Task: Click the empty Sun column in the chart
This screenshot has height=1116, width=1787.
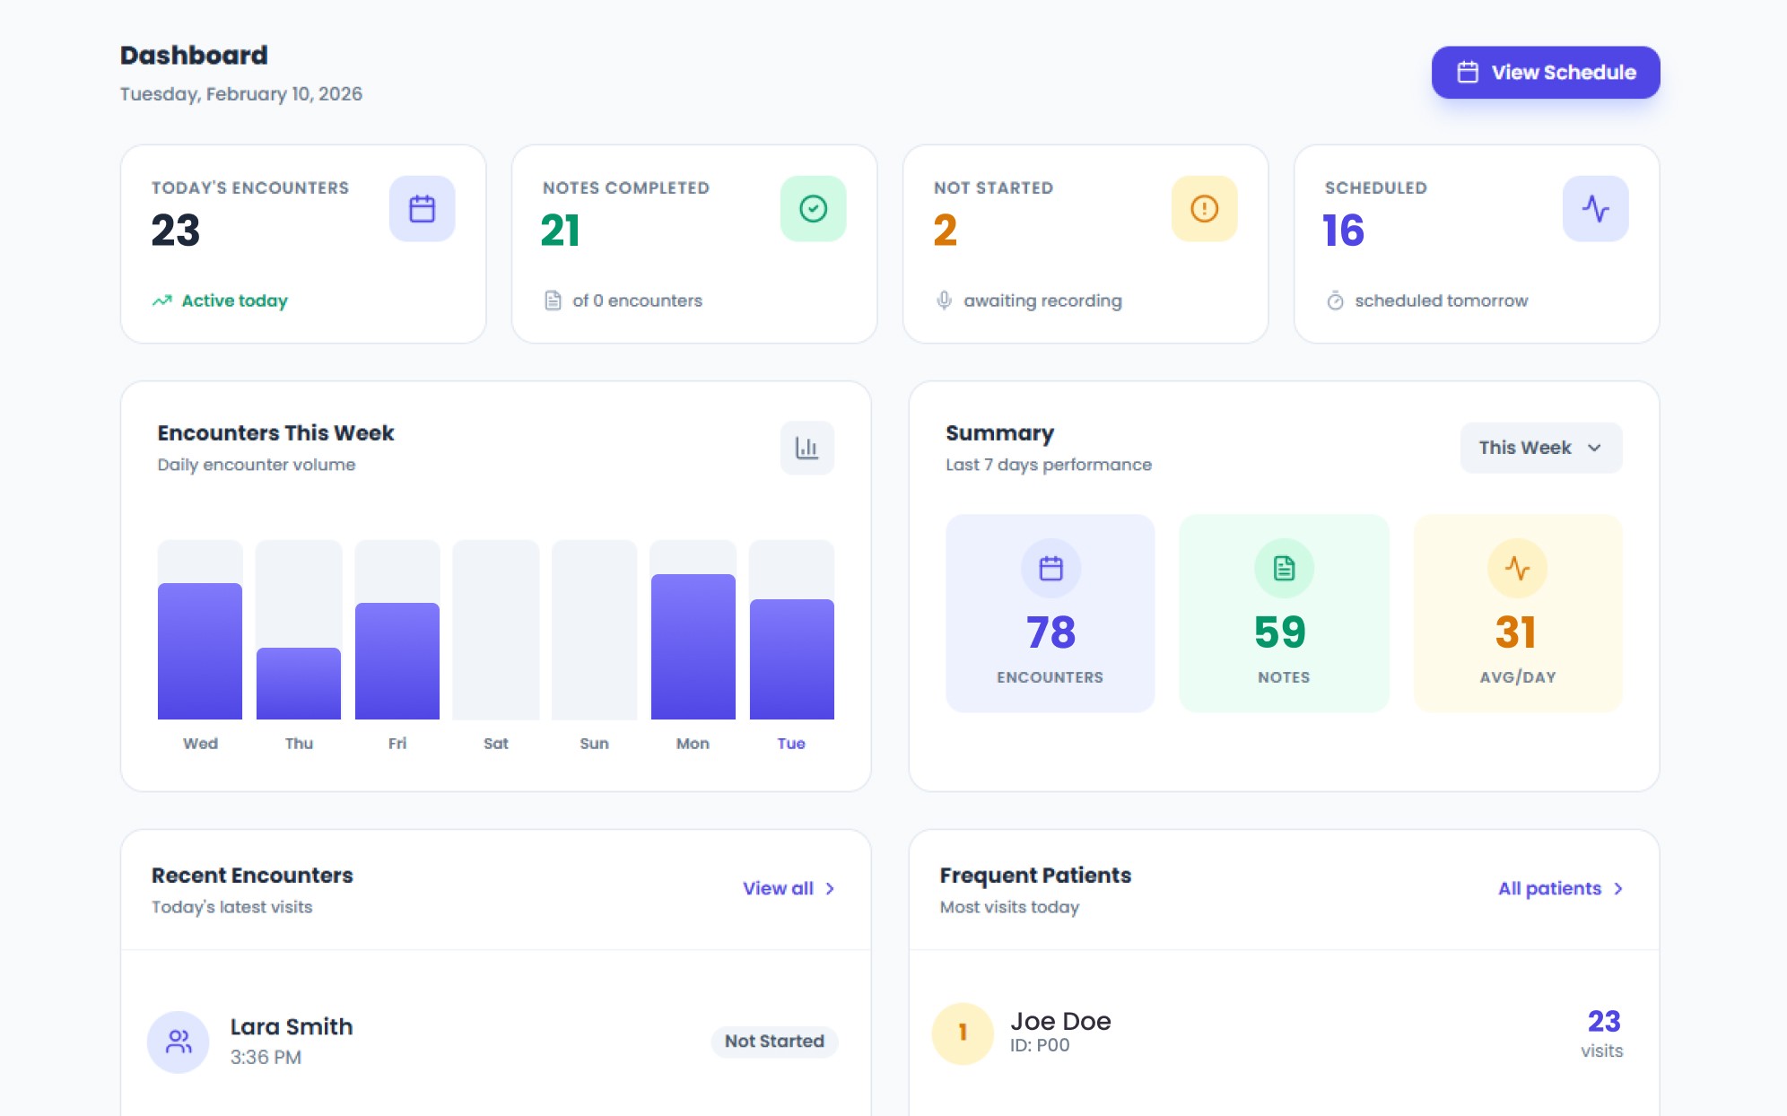Action: point(594,630)
